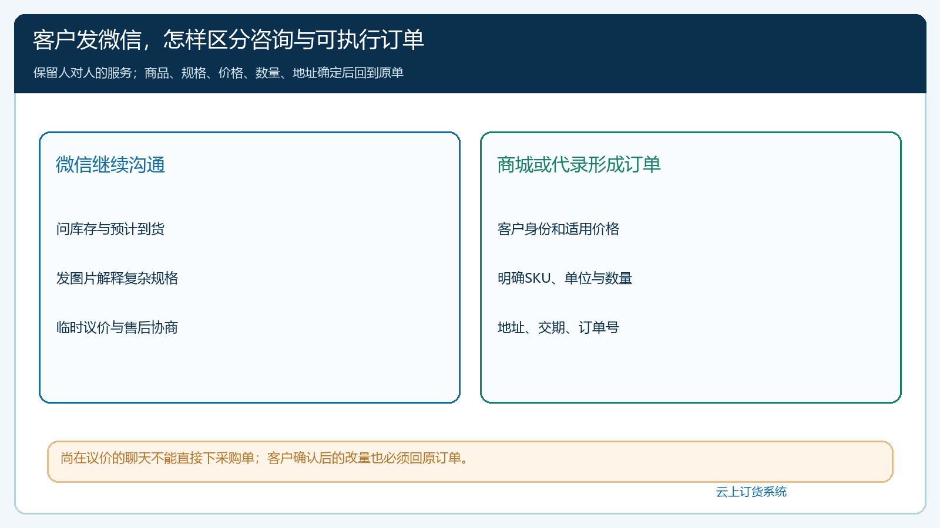Click the orange note starting with 尚在议价的聊天
The width and height of the screenshot is (940, 528).
(x=470, y=462)
